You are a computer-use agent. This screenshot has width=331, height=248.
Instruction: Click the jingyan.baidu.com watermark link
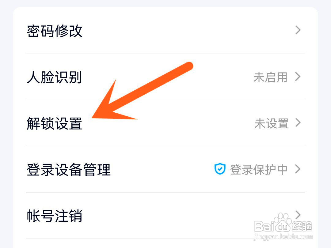pyautogui.click(x=283, y=237)
